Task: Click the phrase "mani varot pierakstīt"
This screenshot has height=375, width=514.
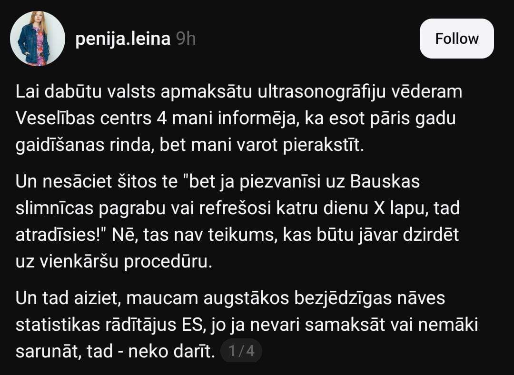Action: 277,144
